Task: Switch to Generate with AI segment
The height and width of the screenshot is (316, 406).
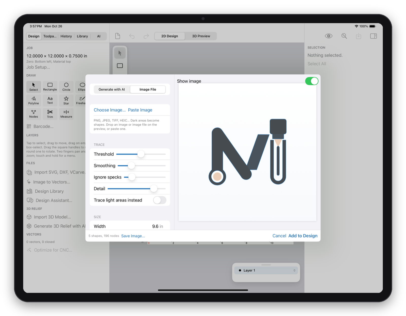Action: tap(112, 89)
